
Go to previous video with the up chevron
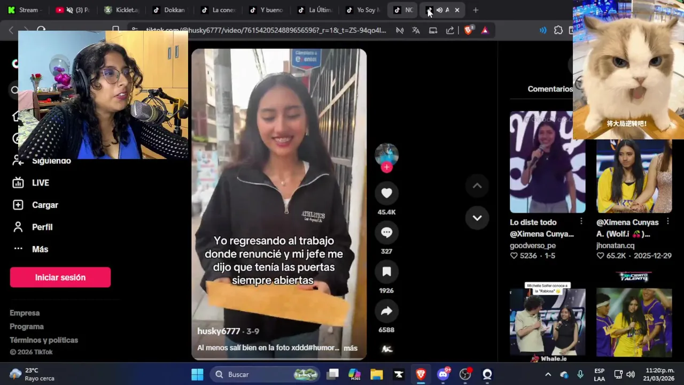click(x=477, y=186)
